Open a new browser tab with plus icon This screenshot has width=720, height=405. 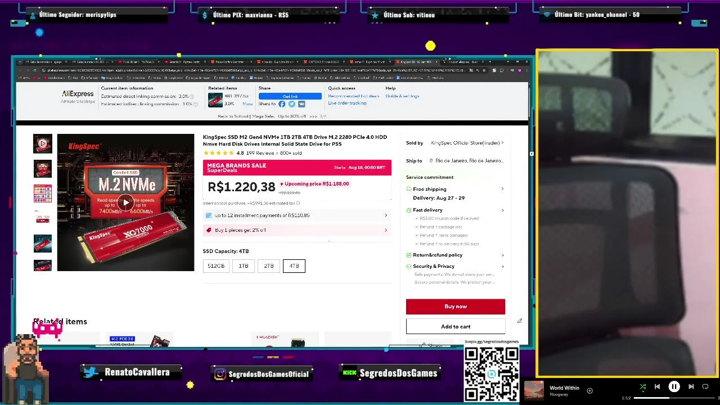coord(490,61)
